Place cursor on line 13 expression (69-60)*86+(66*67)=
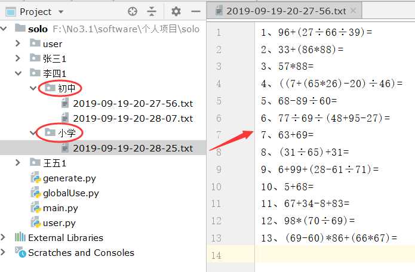Image resolution: width=415 pixels, height=272 pixels. pyautogui.click(x=341, y=238)
